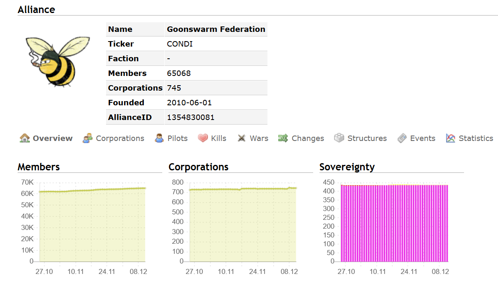Click the Kills heart icon
The height and width of the screenshot is (292, 498).
[203, 138]
